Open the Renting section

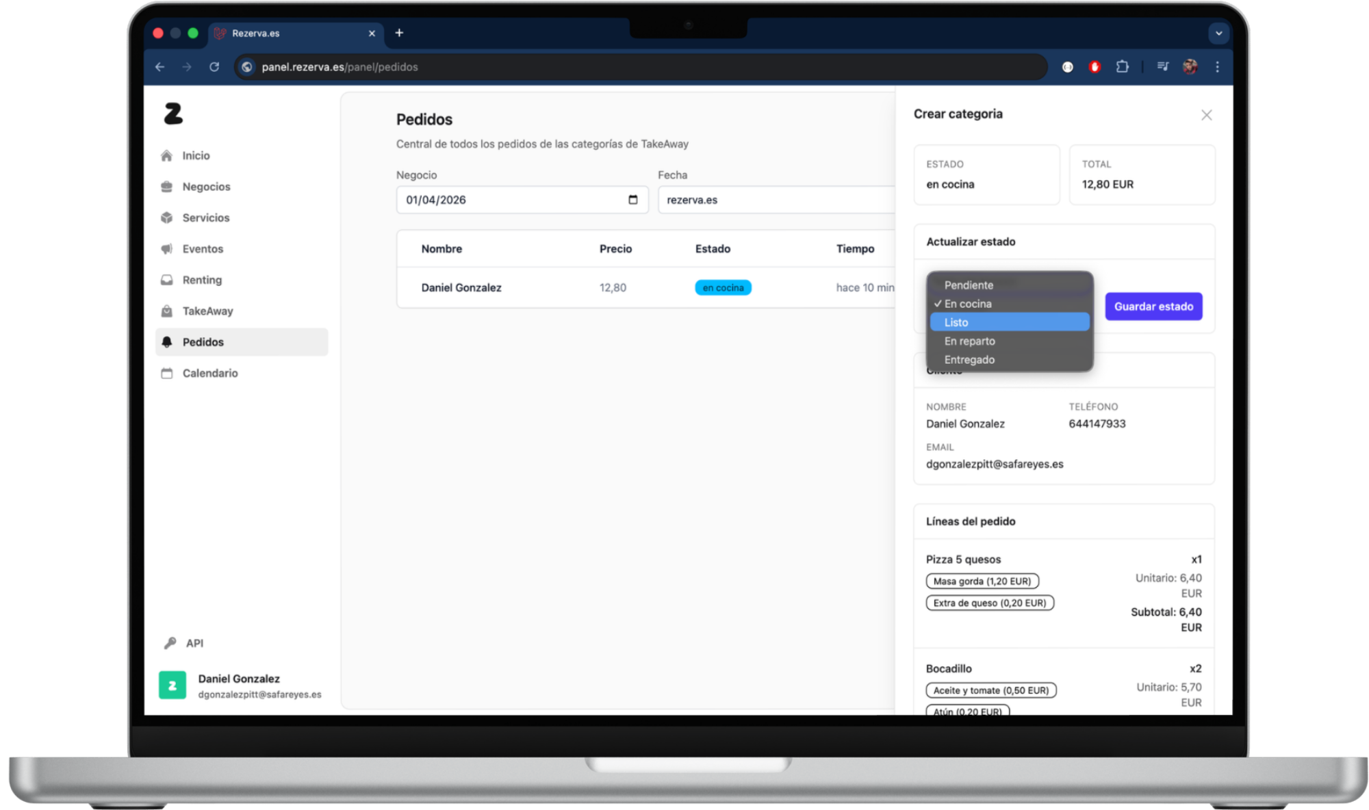tap(202, 280)
